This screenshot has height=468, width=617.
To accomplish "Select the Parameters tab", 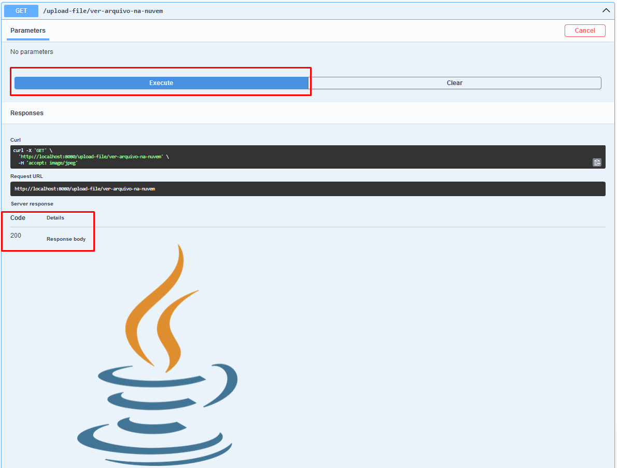I will (28, 31).
